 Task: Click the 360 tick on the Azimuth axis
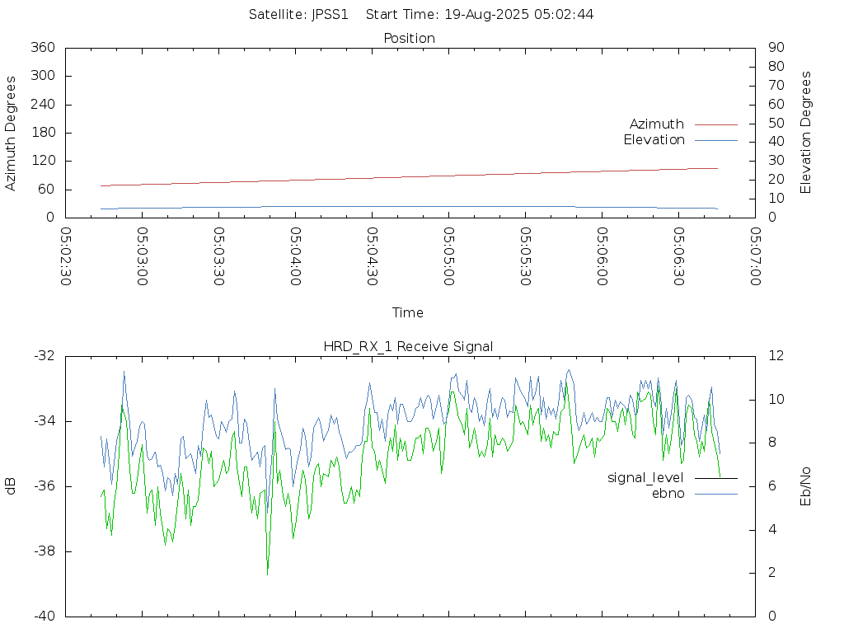pos(43,47)
